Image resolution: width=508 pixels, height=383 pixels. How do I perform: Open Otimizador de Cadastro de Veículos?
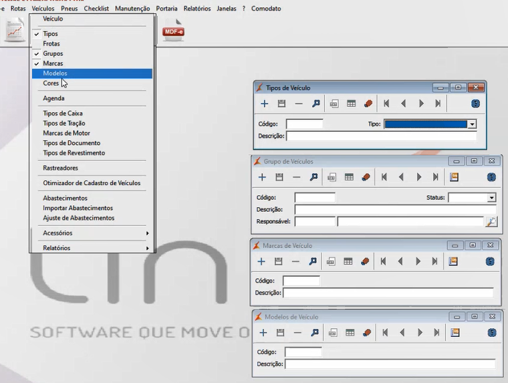(x=92, y=183)
